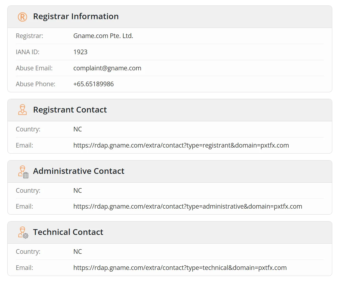338x282 pixels.
Task: Click the Technical Contact country value NC
Action: point(78,252)
